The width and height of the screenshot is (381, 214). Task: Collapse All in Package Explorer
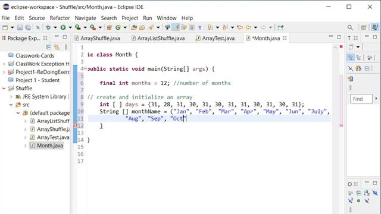[49, 47]
